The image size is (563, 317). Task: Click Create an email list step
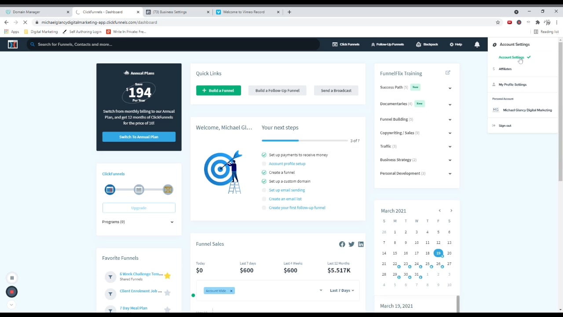(285, 199)
